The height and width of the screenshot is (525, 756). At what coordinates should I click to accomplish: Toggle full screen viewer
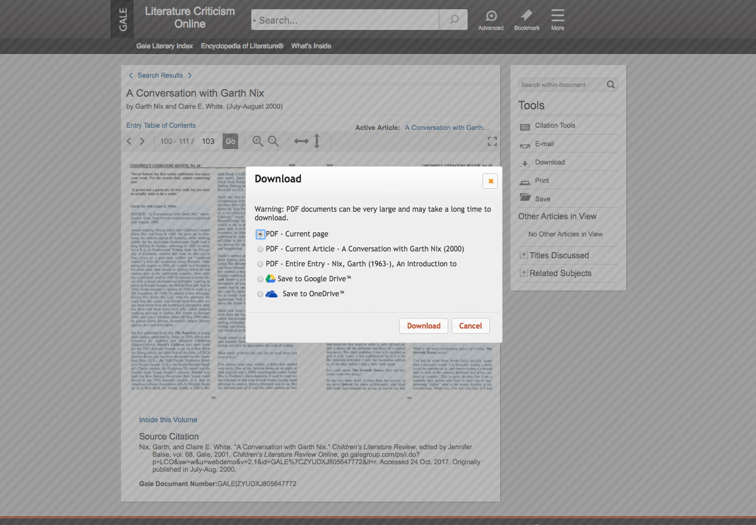point(492,141)
